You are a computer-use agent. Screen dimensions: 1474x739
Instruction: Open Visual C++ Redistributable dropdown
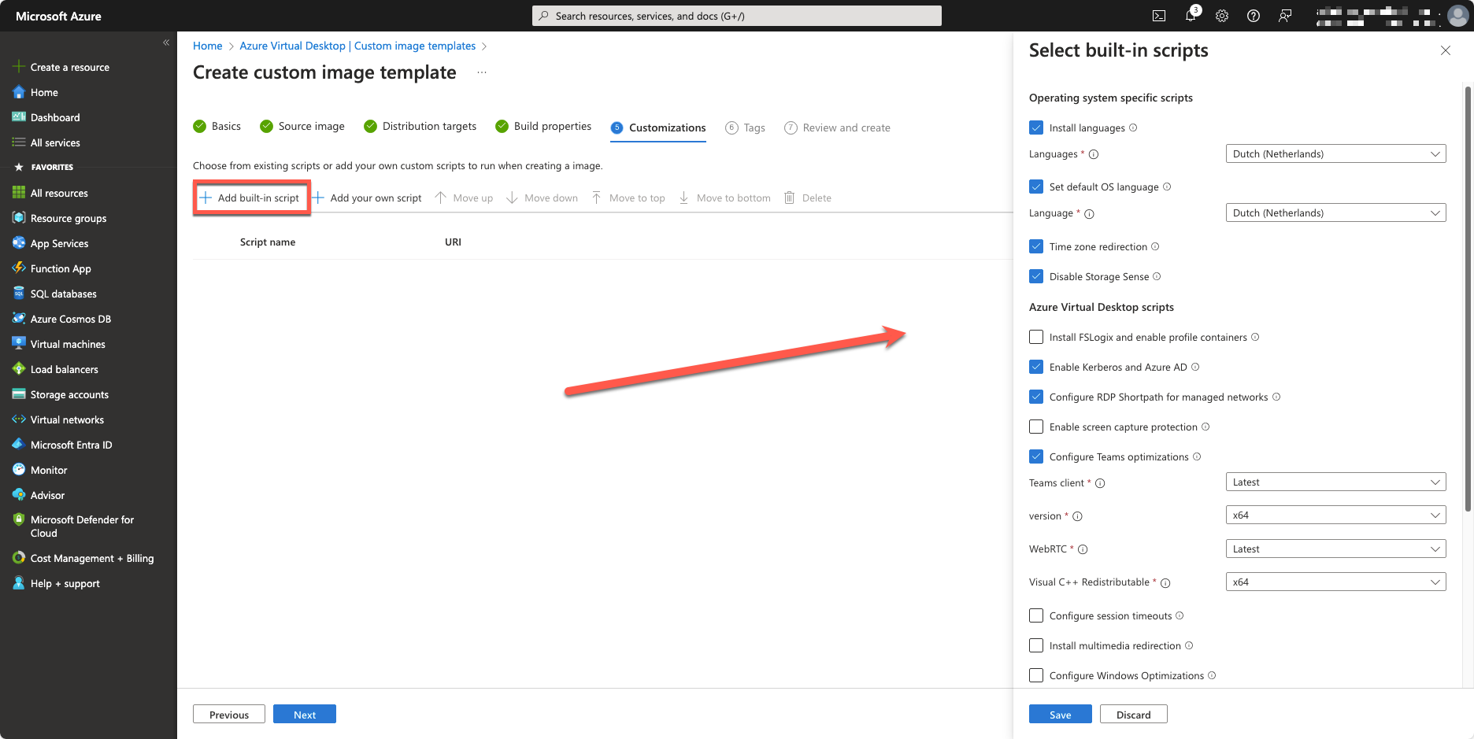pyautogui.click(x=1335, y=582)
